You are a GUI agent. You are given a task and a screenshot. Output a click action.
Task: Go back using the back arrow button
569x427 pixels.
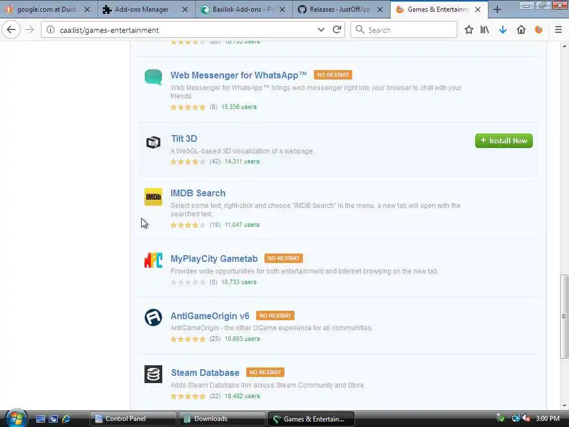[x=11, y=30]
